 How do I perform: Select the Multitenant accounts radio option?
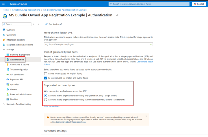[x=45, y=100]
